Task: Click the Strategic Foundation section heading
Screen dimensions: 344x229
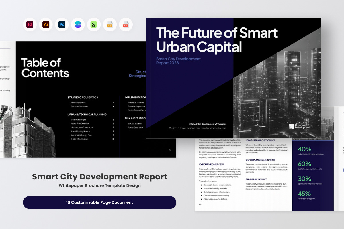Action: 83,97
